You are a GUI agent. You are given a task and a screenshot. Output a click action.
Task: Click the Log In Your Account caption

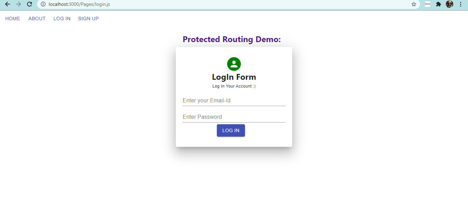[x=234, y=86]
